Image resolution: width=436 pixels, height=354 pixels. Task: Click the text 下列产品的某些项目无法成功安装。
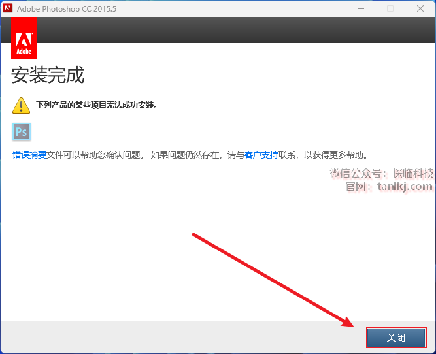(x=97, y=105)
